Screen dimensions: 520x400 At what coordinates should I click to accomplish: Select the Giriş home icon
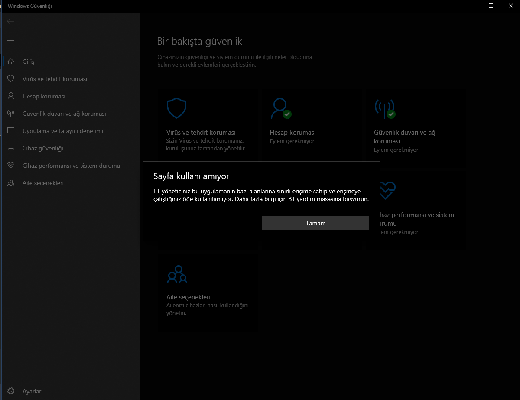[x=11, y=62]
